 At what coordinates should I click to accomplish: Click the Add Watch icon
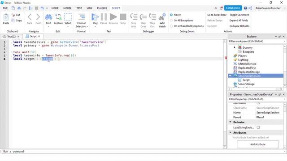click(162, 17)
